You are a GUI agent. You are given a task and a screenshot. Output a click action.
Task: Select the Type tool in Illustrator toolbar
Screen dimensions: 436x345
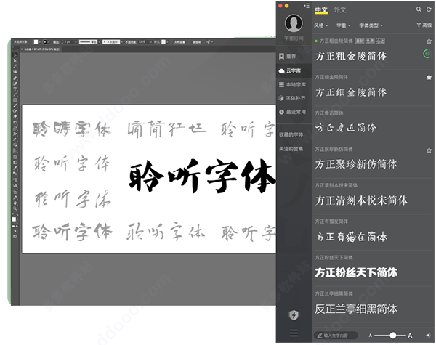pos(15,89)
